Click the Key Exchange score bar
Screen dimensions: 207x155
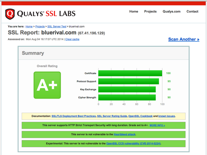(x=127, y=89)
